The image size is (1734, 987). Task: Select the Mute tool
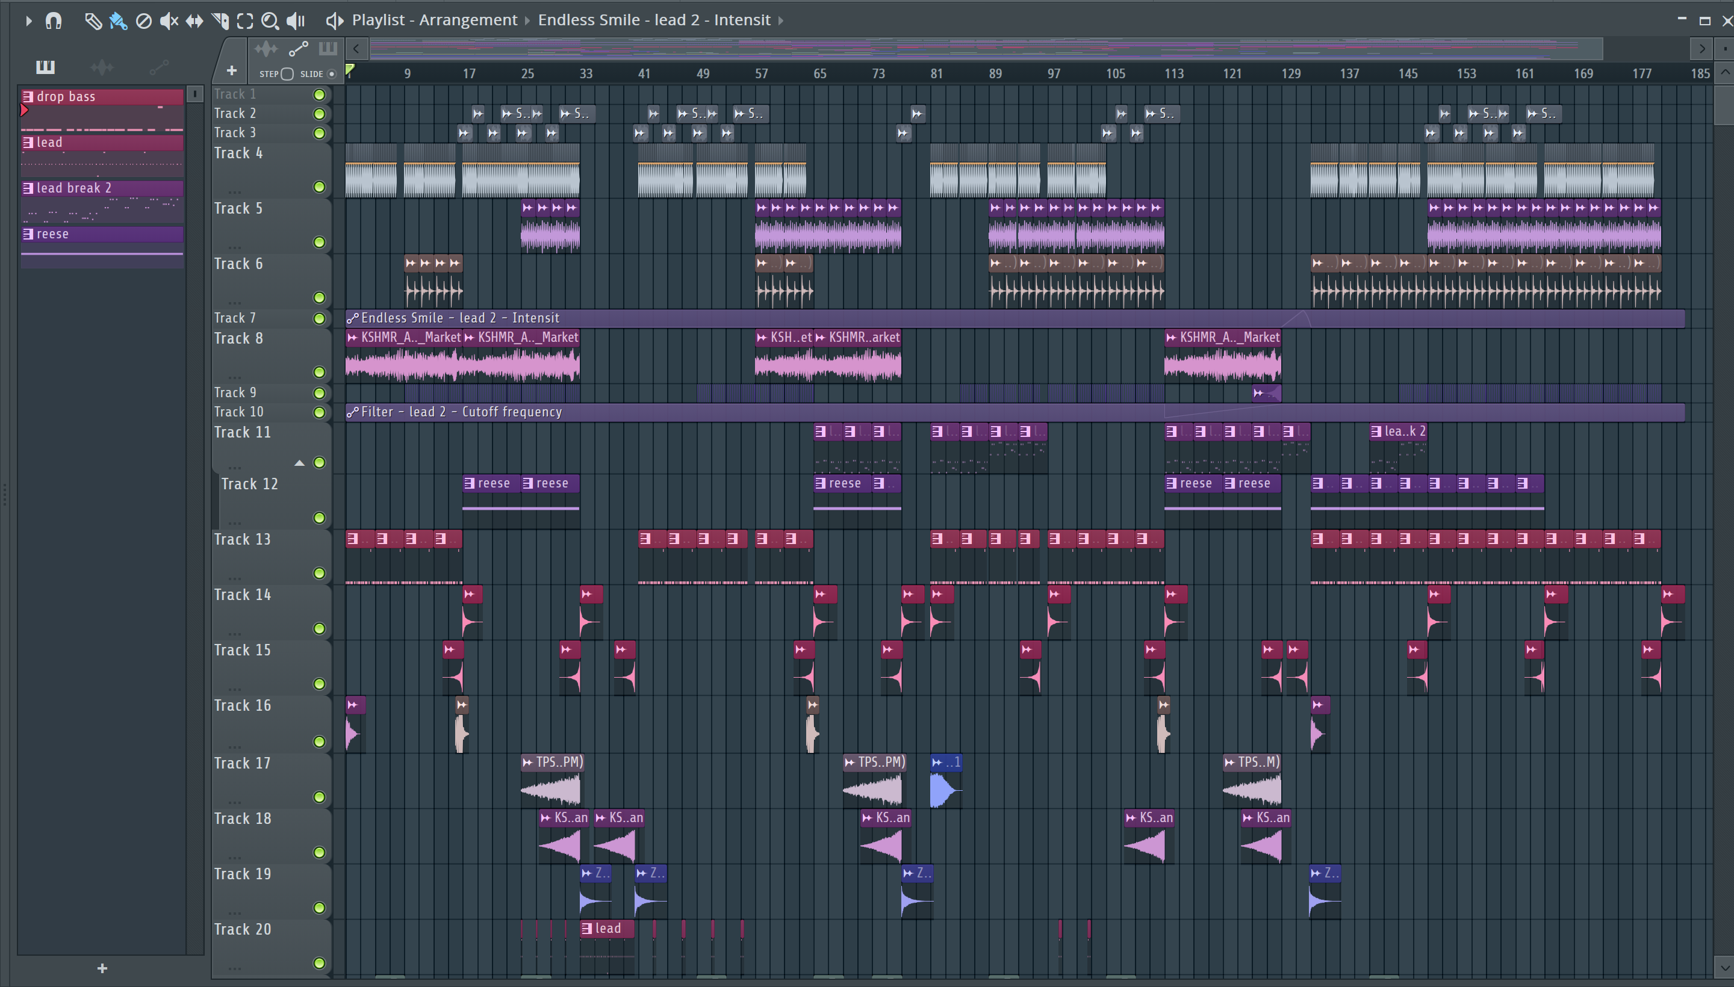tap(169, 21)
